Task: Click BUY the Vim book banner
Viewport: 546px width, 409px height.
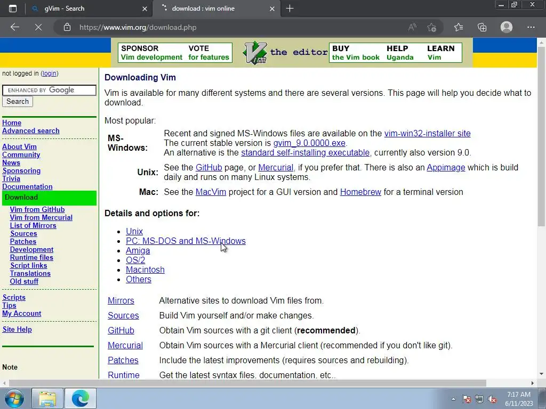Action: (356, 53)
